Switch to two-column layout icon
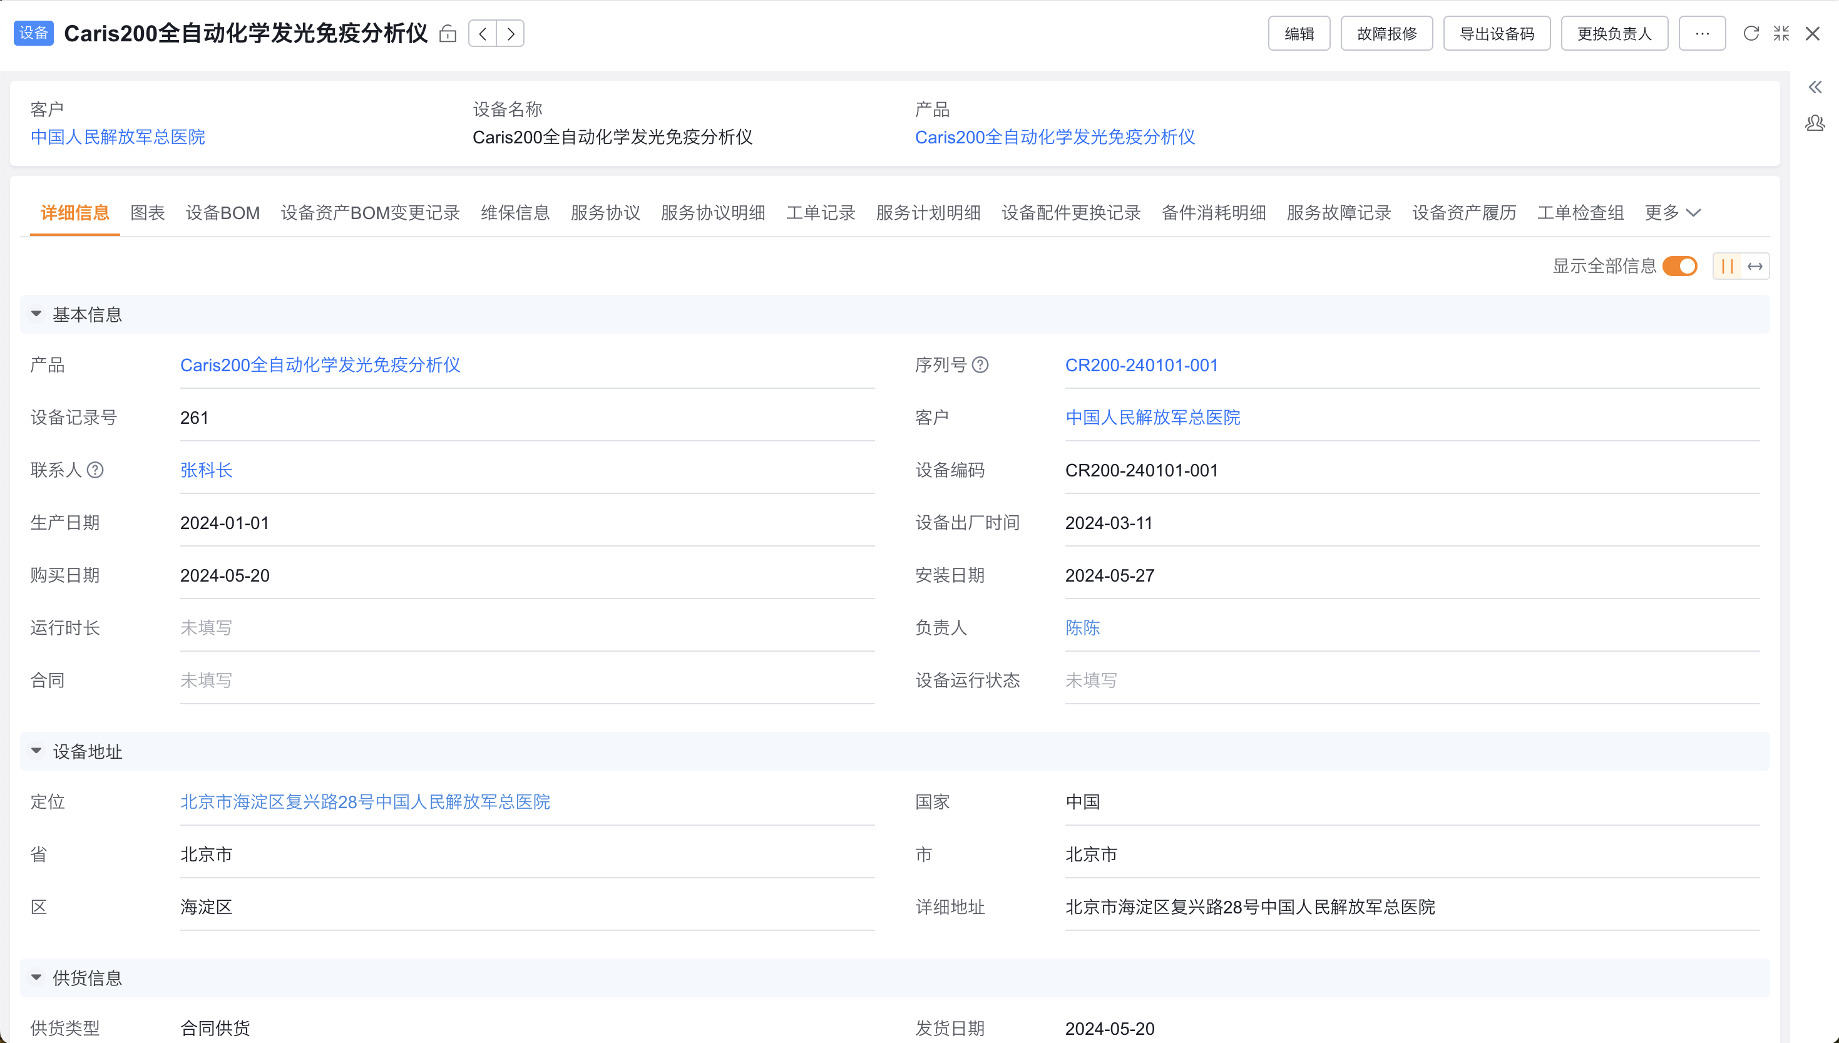Screen dimensions: 1839x1043 1728,267
